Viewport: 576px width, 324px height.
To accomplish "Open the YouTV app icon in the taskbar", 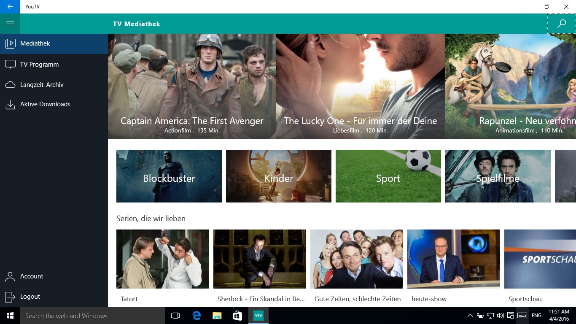I will (258, 316).
